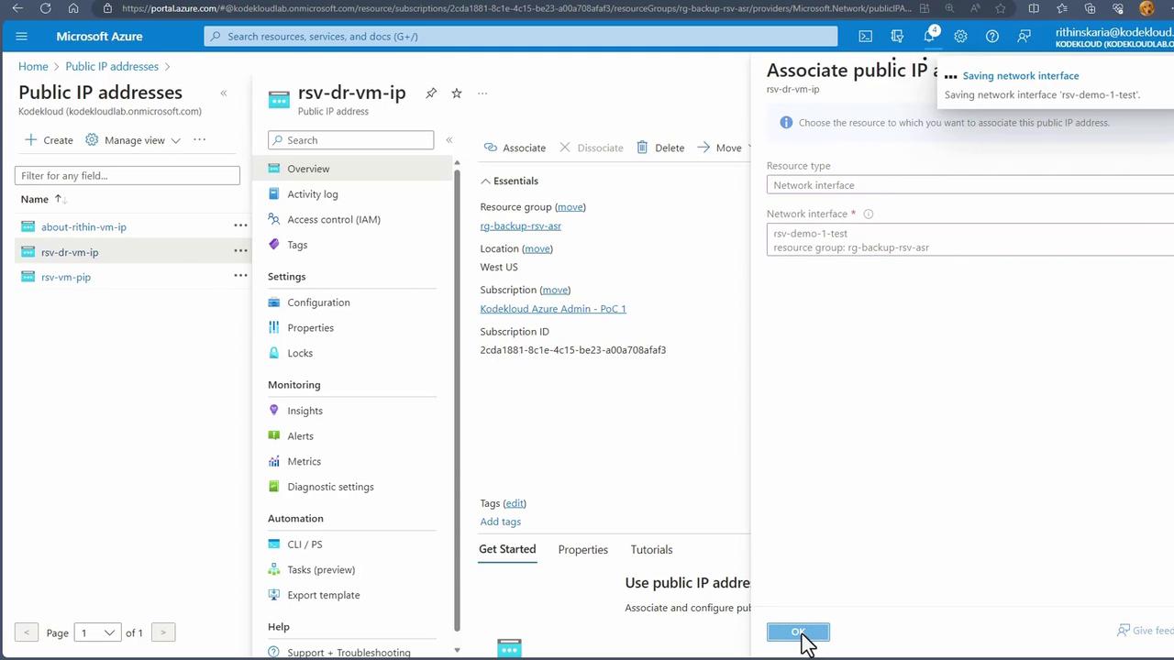The height and width of the screenshot is (660, 1174).
Task: Open the directories and subscriptions filter icon
Action: coord(897,37)
